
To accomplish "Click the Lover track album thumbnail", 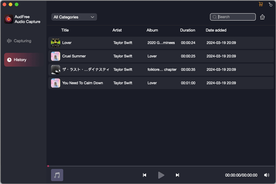I will pyautogui.click(x=56, y=43).
